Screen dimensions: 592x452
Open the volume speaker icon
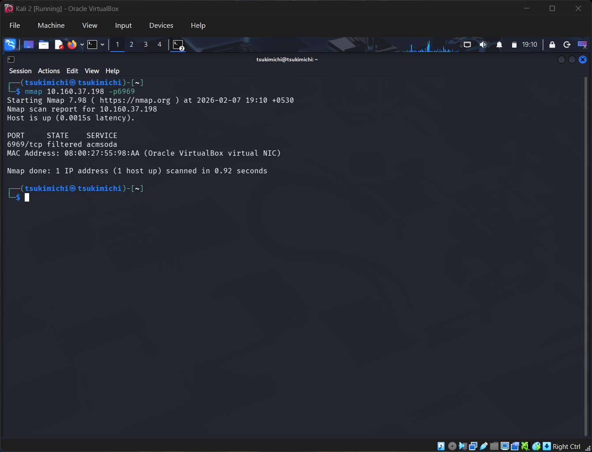point(483,45)
